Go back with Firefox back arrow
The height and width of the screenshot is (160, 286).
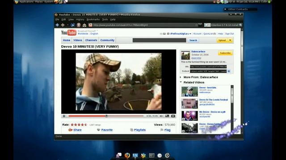coord(57,25)
